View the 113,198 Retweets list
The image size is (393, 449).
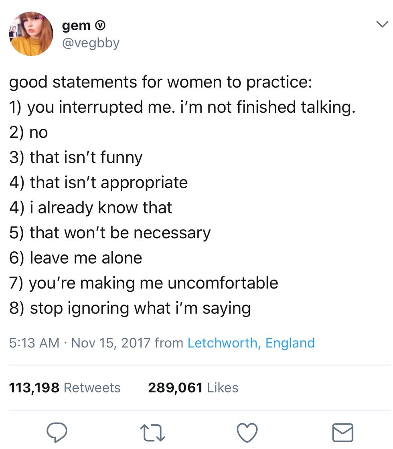[65, 388]
